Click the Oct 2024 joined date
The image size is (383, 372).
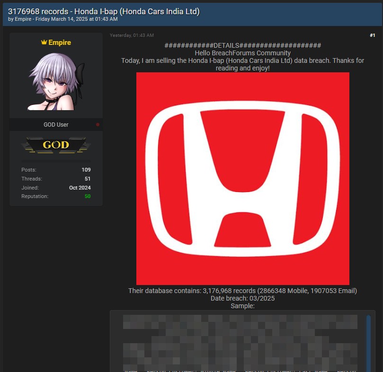[80, 188]
